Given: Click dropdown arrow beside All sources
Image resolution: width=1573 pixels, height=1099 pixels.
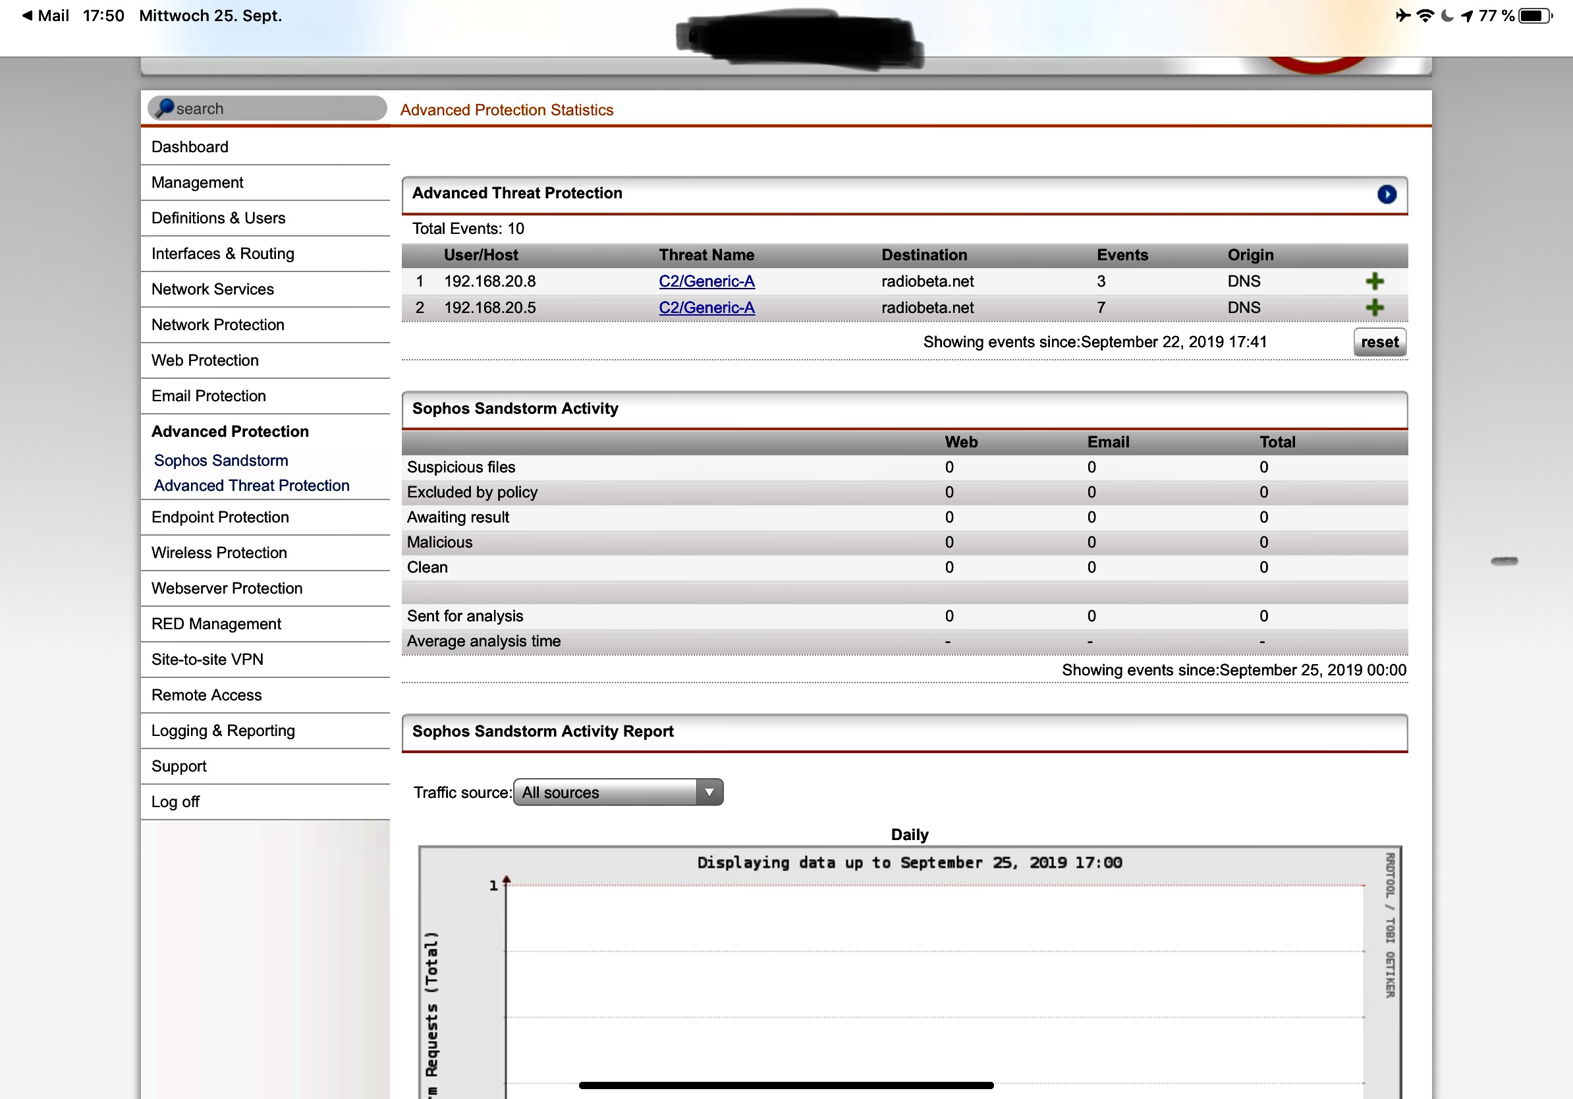Looking at the screenshot, I should [x=709, y=793].
